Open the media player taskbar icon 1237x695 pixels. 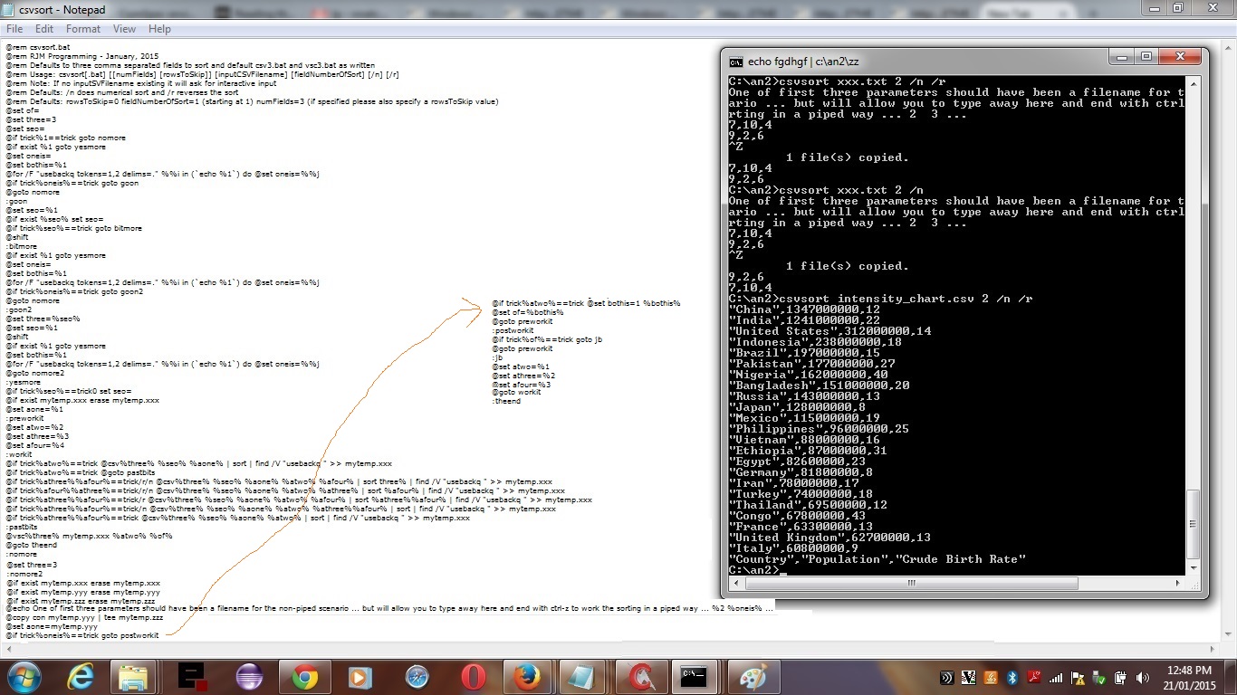(360, 677)
